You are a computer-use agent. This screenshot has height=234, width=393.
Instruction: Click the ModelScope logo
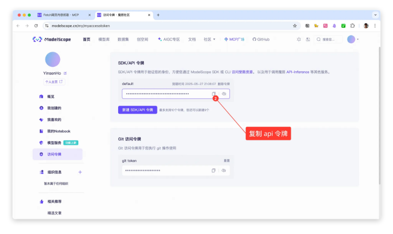point(52,39)
